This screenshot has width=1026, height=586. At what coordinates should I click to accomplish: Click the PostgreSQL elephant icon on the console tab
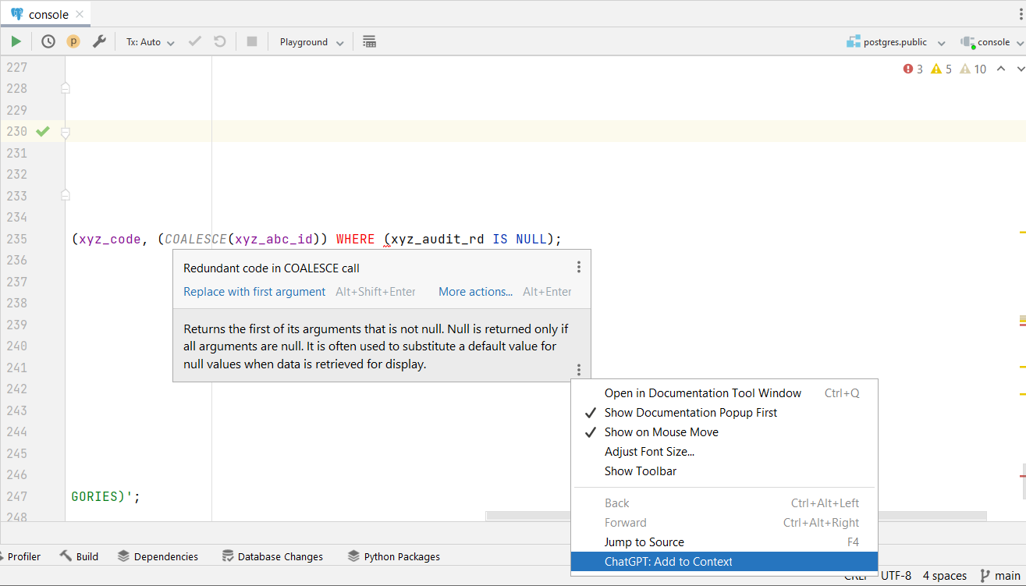[x=17, y=14]
